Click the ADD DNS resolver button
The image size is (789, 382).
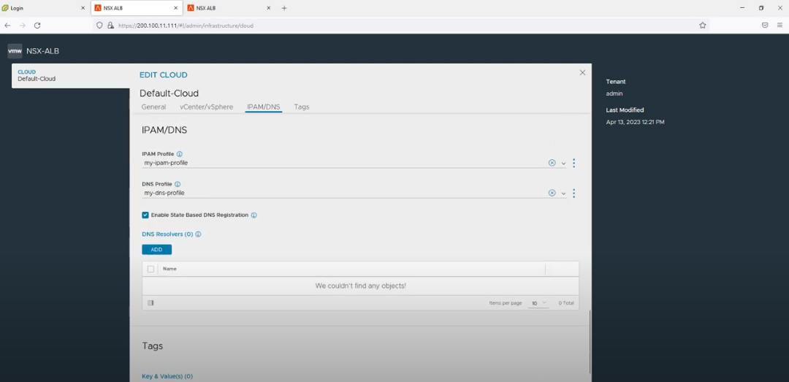[x=156, y=250]
